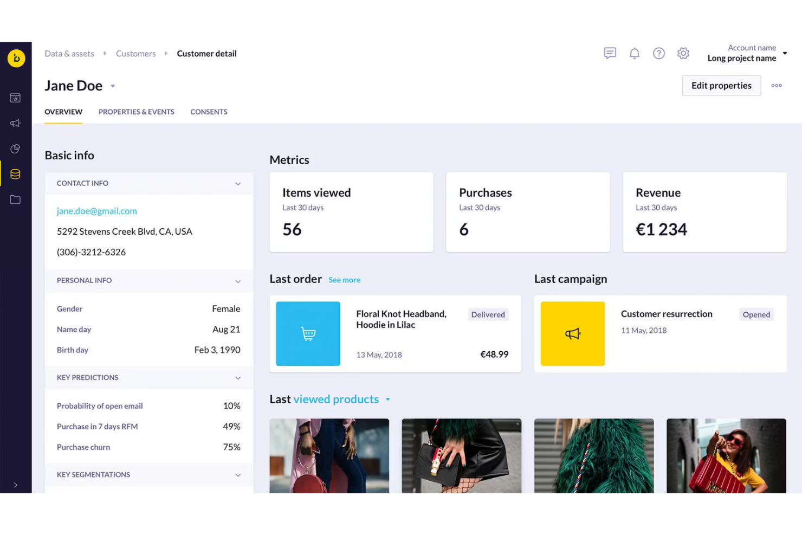Open the account name dropdown
The width and height of the screenshot is (802, 535).
[747, 53]
